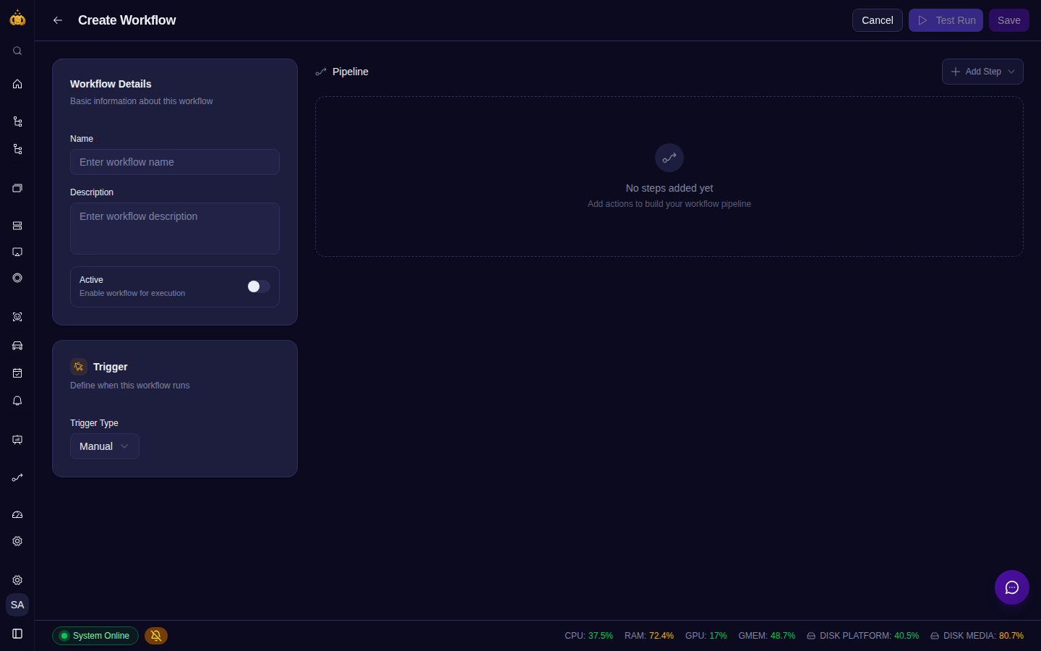Open the face recognition sidebar icon
The height and width of the screenshot is (651, 1041).
pos(17,317)
